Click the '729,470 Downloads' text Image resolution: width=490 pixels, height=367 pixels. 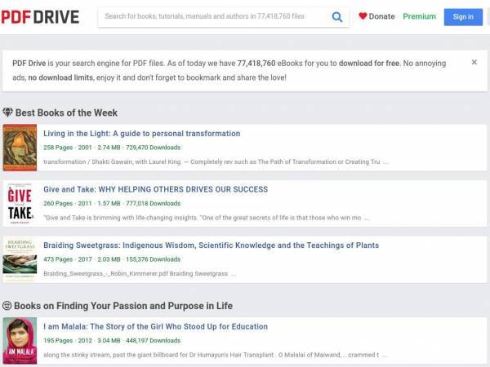tap(154, 148)
